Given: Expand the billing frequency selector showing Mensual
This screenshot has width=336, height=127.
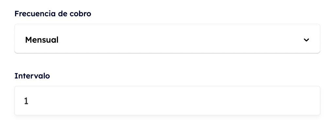Looking at the screenshot, I should (x=167, y=39).
